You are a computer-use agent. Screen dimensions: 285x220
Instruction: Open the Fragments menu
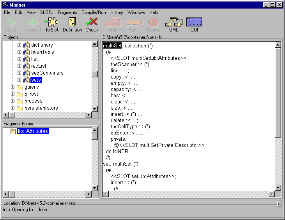(67, 12)
